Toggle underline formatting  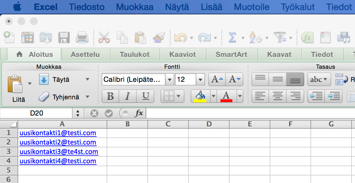[145, 96]
